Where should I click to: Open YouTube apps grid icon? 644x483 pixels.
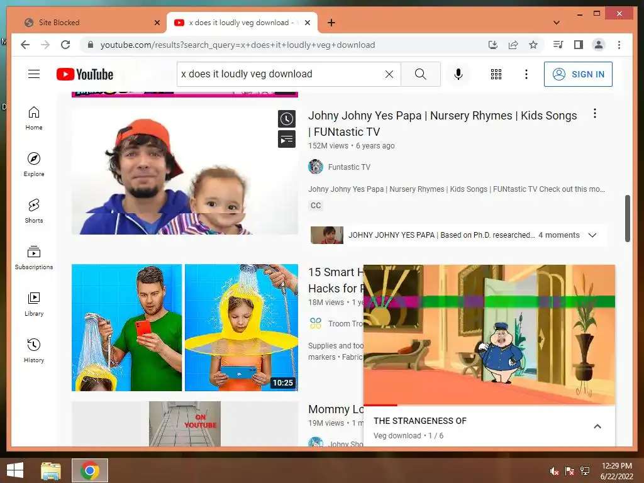click(496, 74)
